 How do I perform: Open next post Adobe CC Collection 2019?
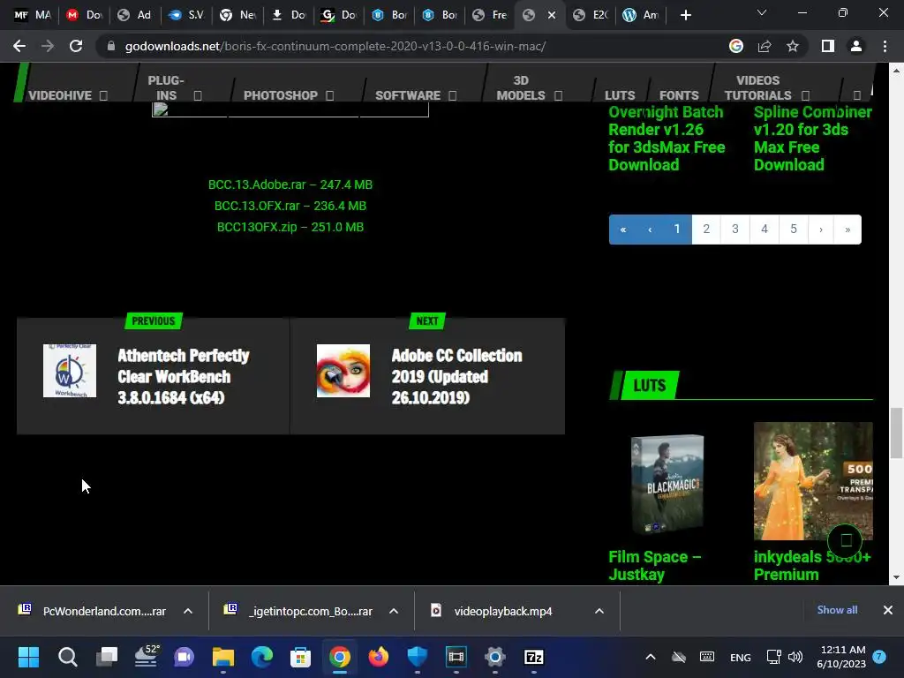(456, 376)
